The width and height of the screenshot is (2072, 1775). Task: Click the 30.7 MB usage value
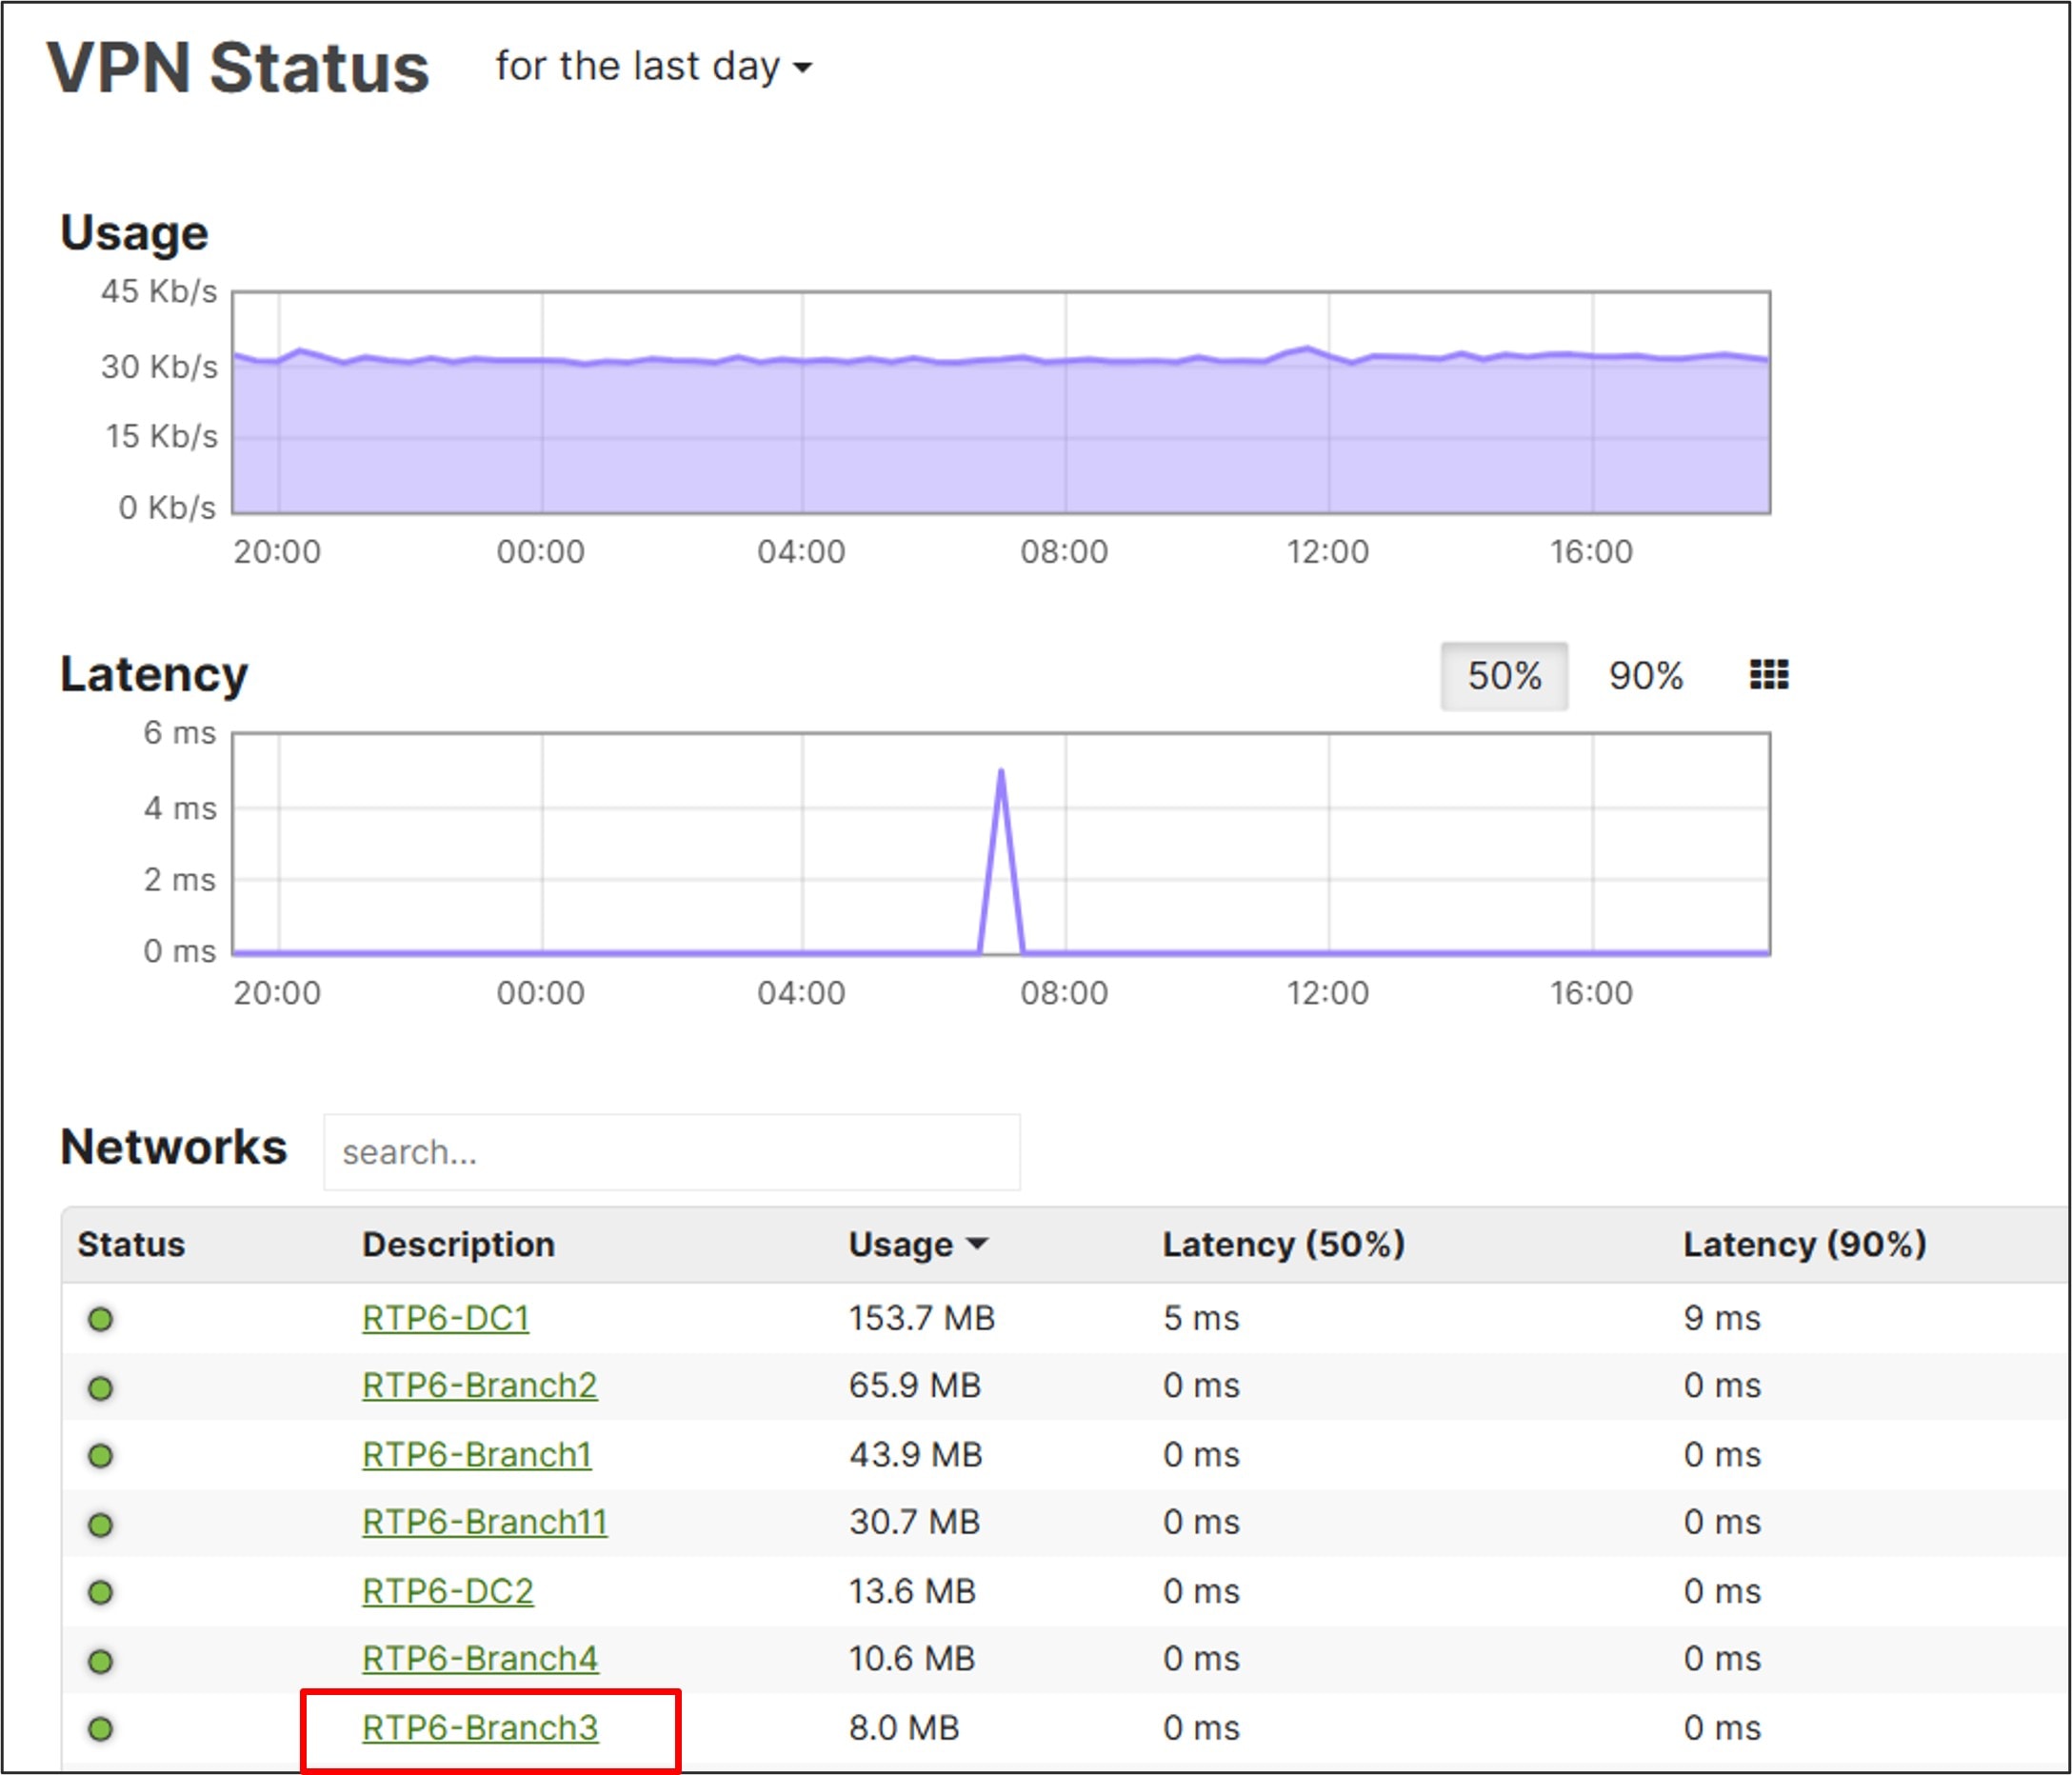pos(915,1521)
